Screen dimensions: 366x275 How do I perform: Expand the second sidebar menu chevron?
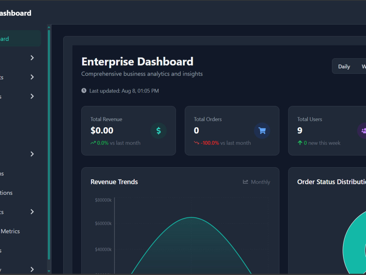tap(32, 77)
